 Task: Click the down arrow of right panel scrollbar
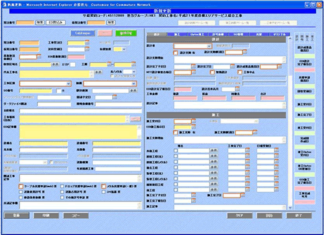(290, 207)
